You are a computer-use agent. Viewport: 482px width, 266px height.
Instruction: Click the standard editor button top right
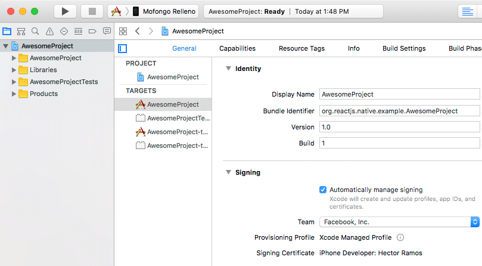(x=467, y=11)
